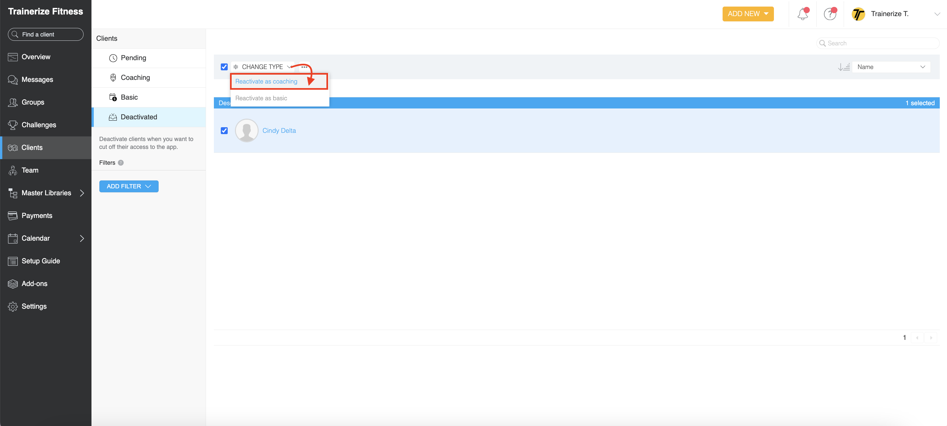Click the Filters help question icon
This screenshot has width=947, height=426.
[x=120, y=163]
